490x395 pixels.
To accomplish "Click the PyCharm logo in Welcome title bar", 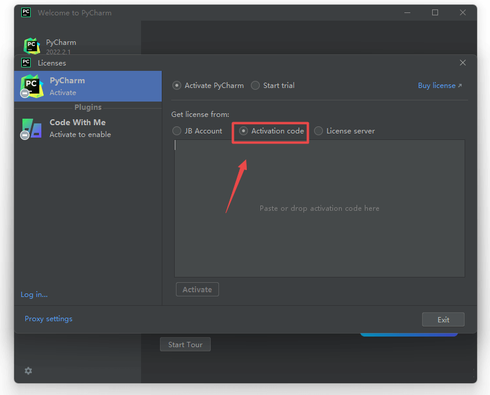I will [x=26, y=12].
